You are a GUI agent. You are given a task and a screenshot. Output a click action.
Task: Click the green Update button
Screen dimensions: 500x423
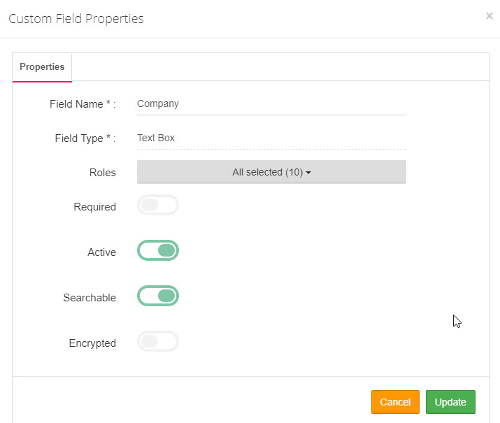click(x=450, y=402)
